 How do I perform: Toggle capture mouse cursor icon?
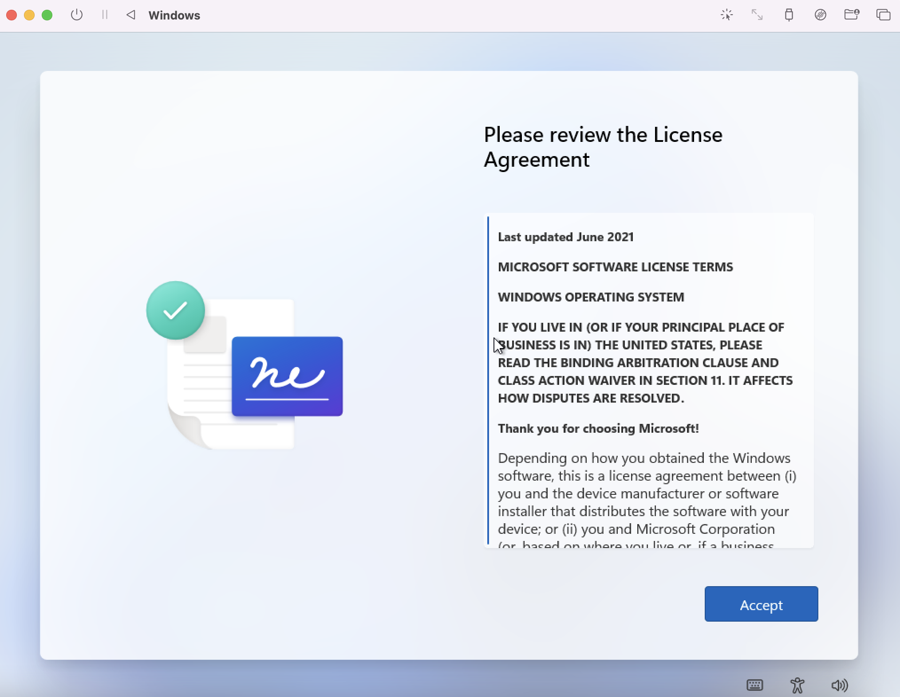point(726,15)
